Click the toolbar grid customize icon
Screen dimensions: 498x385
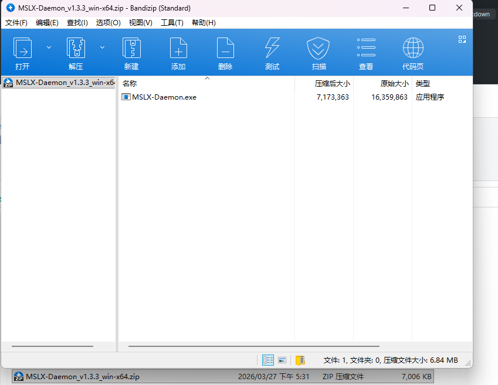pos(462,39)
